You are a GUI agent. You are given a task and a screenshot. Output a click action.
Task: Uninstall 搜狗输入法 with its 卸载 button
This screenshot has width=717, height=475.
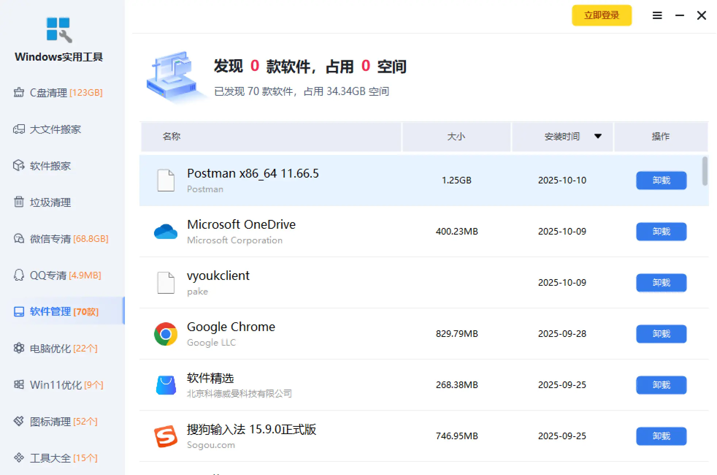(x=661, y=436)
